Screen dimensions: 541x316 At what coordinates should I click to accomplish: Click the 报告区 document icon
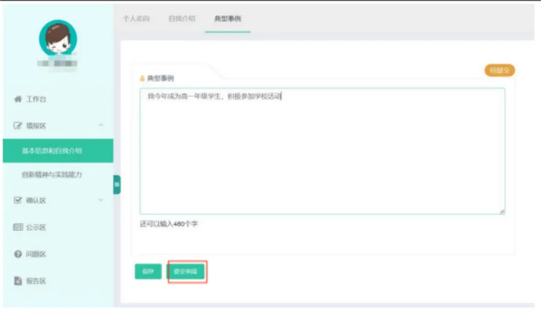click(17, 281)
